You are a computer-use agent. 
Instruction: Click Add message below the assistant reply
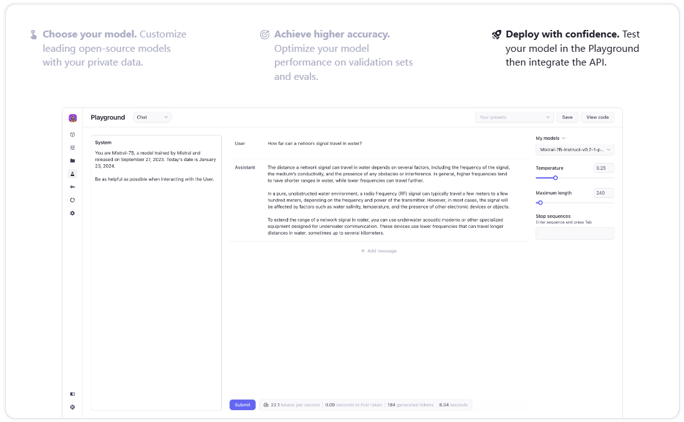(378, 251)
